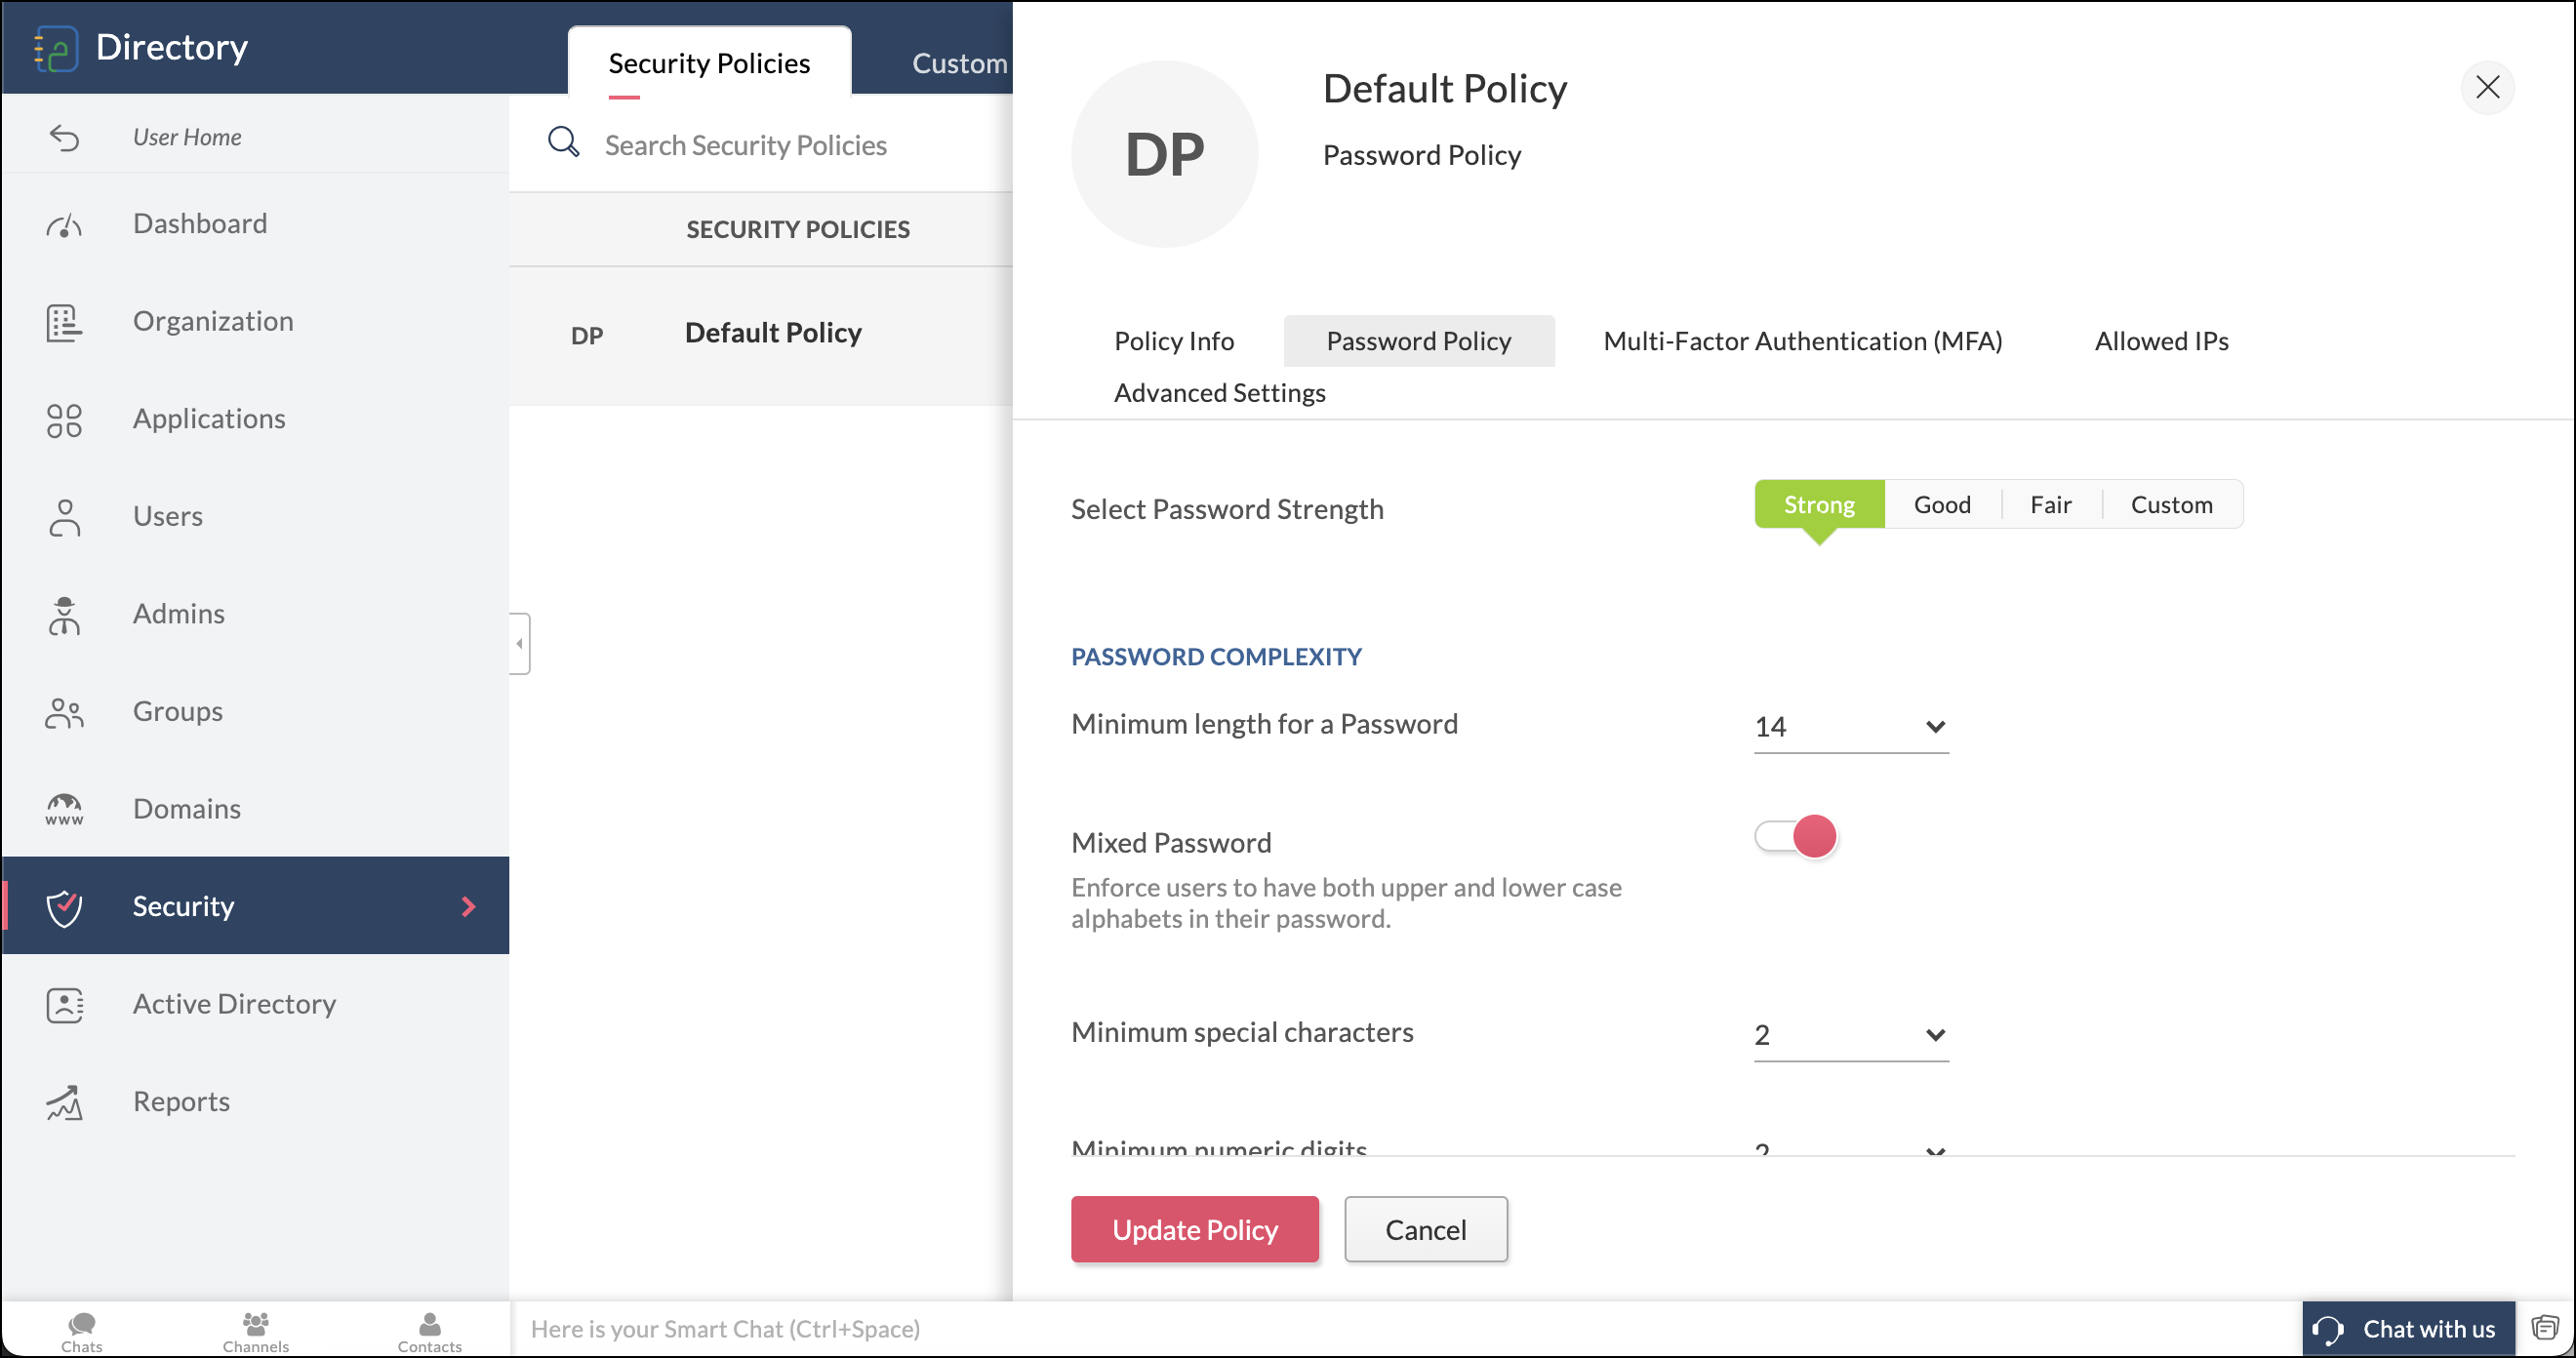
Task: Click the Update Policy button
Action: click(x=1194, y=1229)
